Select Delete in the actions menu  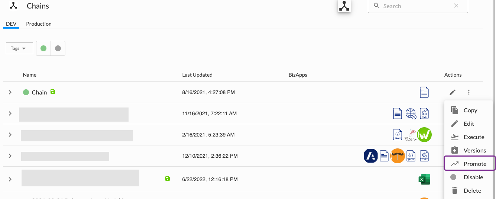tap(470, 190)
